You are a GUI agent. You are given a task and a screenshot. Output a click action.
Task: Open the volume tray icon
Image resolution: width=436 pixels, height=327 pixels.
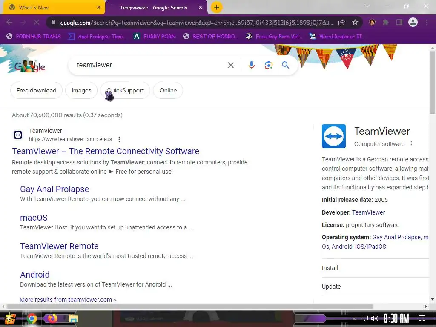pyautogui.click(x=375, y=318)
